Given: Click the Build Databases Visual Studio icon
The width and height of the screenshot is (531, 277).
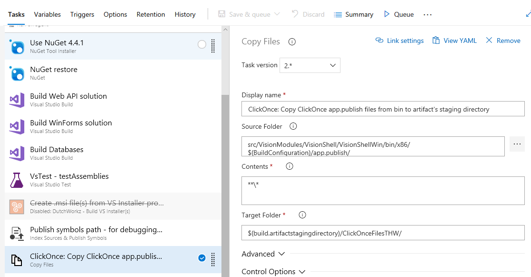Looking at the screenshot, I should [x=17, y=154].
